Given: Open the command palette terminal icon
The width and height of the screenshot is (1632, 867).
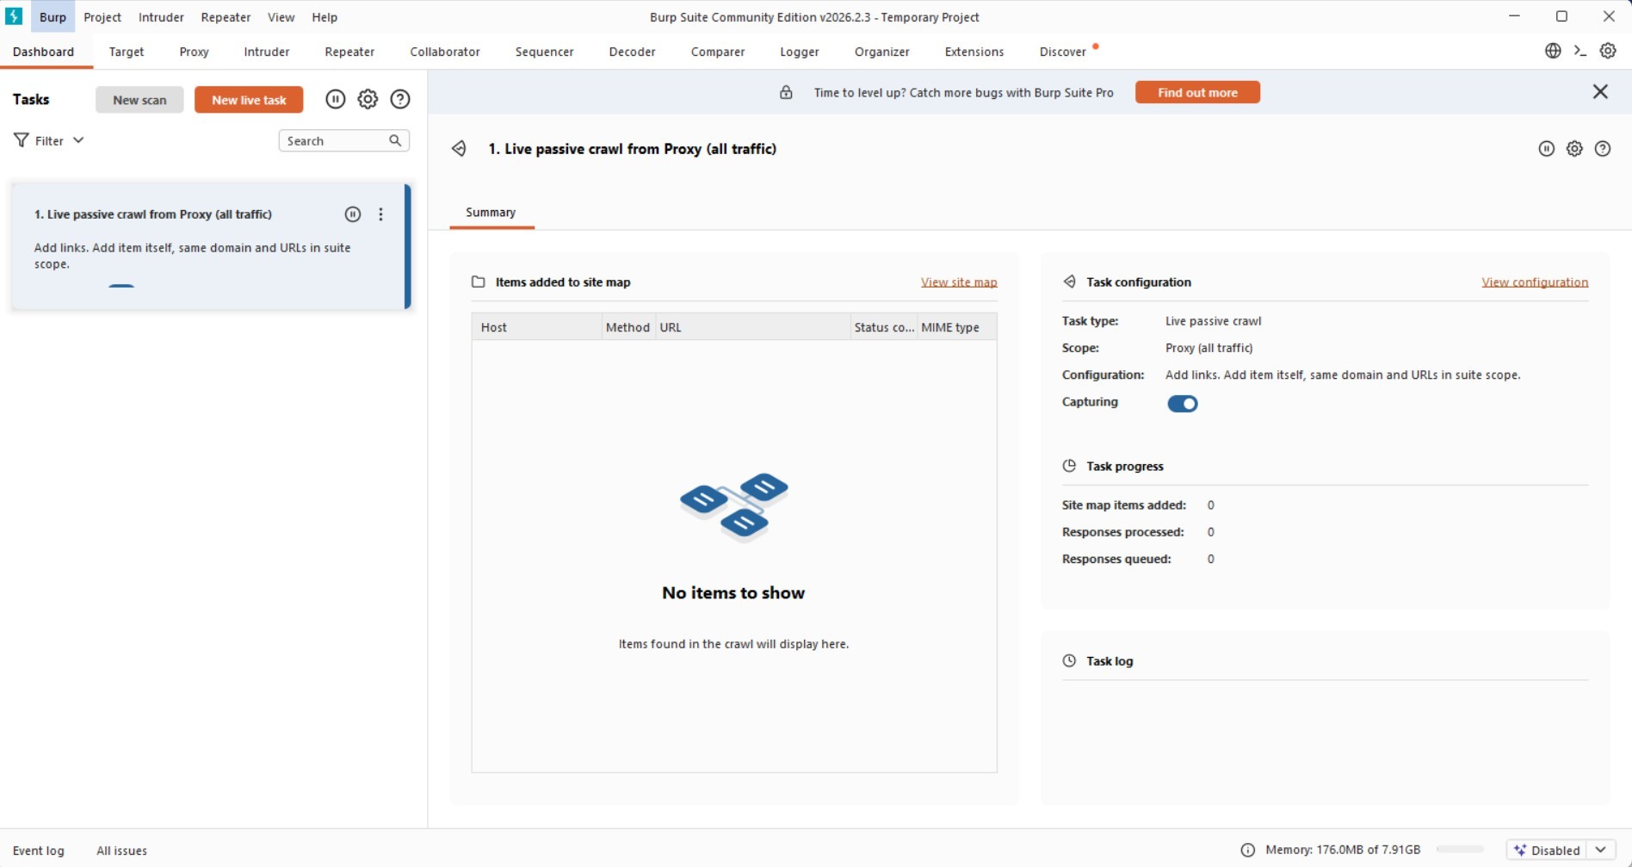Looking at the screenshot, I should click(x=1580, y=51).
